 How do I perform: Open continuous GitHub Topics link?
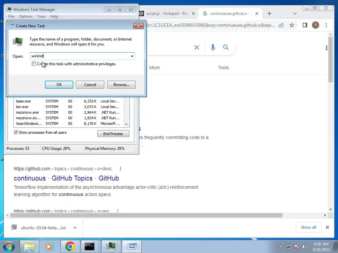66,178
